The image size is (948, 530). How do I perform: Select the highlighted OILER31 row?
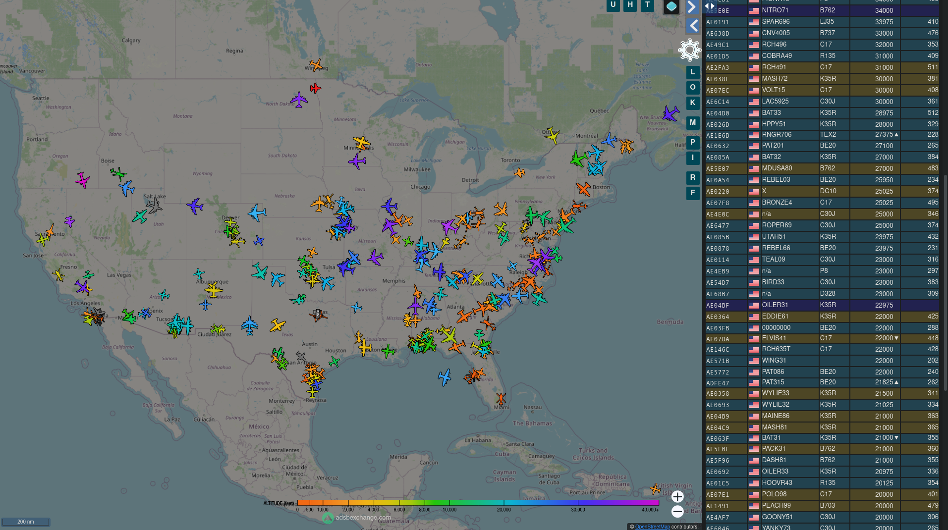tap(822, 305)
